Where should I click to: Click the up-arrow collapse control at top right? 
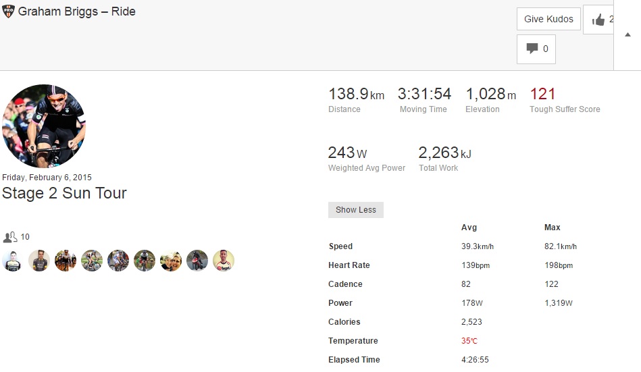coord(627,35)
